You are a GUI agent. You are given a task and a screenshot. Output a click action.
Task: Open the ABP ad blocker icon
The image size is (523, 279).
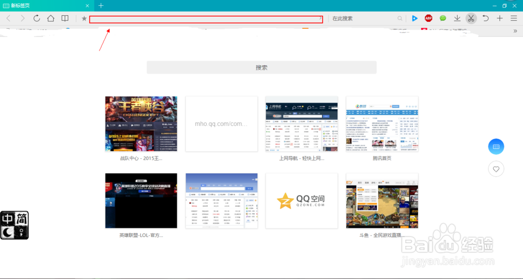coord(429,18)
